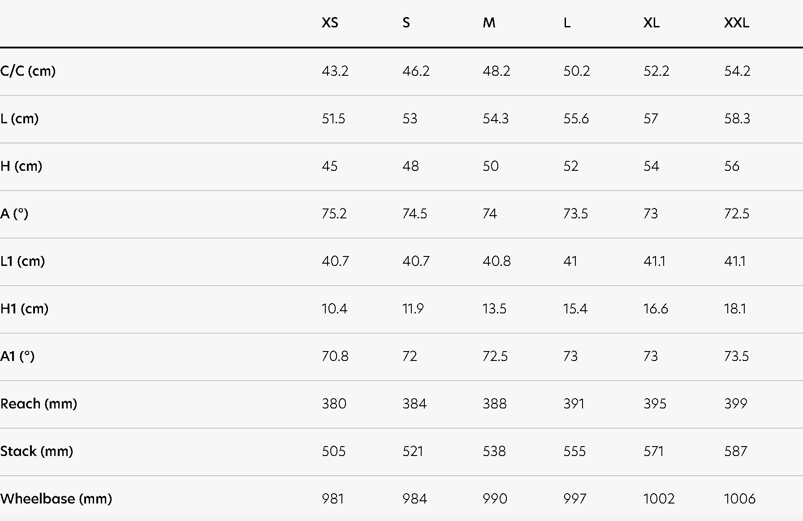Click the Wheelbase (mm) row label

click(x=56, y=499)
